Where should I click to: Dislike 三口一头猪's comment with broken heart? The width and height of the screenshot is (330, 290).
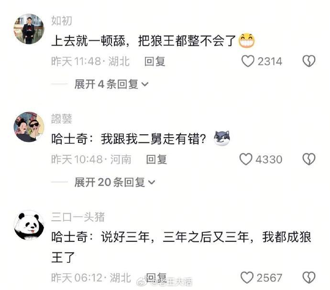tap(309, 278)
